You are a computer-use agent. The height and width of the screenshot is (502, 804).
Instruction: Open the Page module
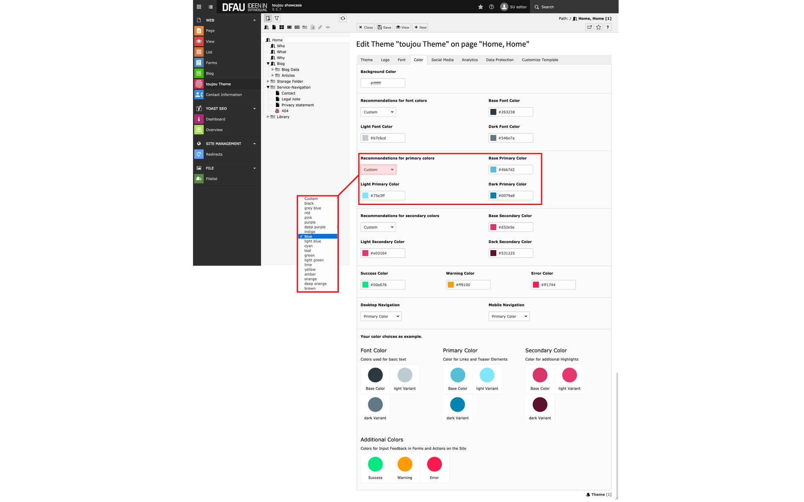click(x=227, y=31)
